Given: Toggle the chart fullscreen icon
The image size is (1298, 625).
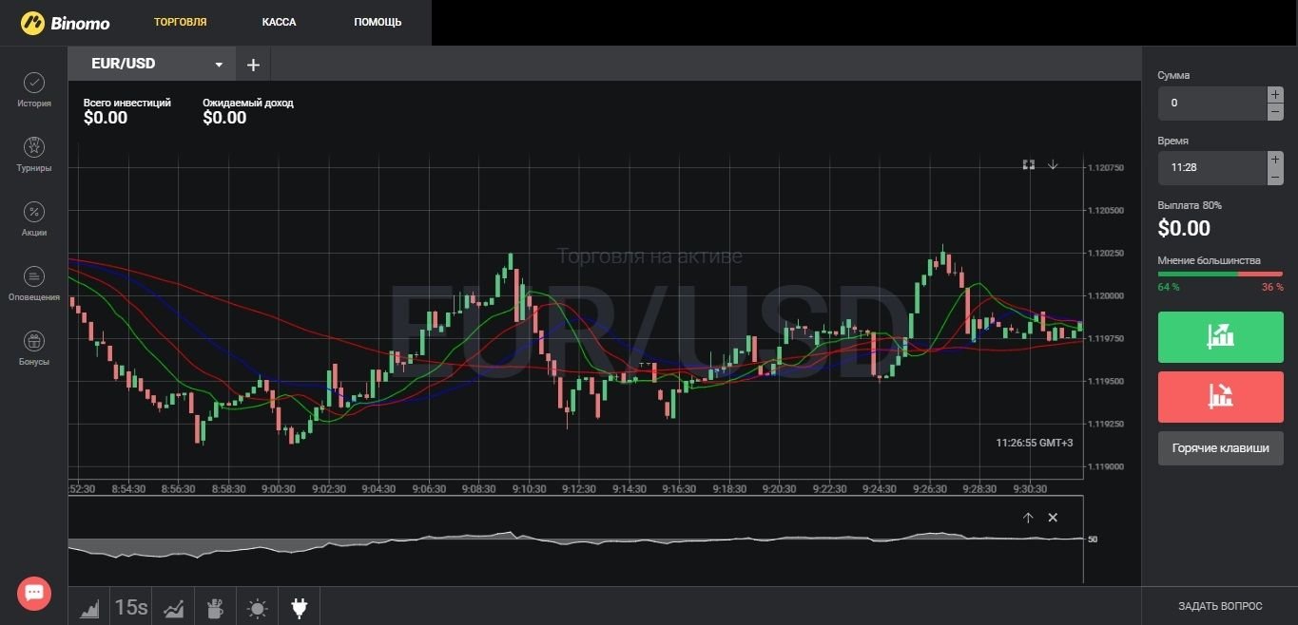Looking at the screenshot, I should point(1028,164).
